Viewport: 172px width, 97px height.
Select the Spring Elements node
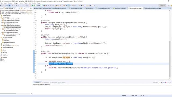6,16
